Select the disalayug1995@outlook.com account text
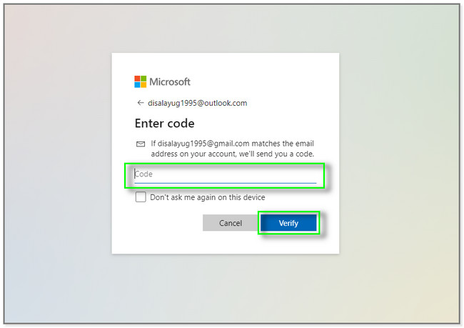Viewport: 464px width, 328px height. [197, 103]
